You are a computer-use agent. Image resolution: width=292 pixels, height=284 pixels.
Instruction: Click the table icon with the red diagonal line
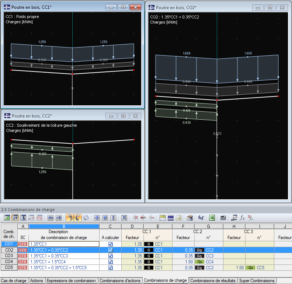pos(31,218)
